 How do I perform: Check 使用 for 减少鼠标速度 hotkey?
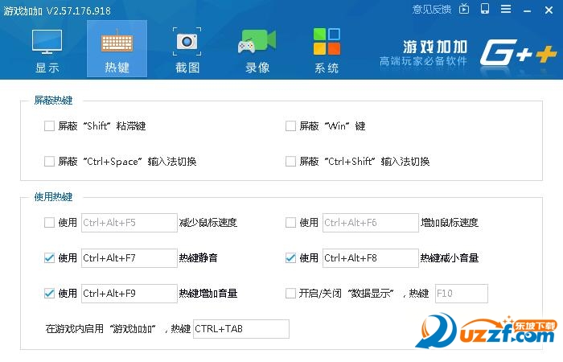(49, 223)
